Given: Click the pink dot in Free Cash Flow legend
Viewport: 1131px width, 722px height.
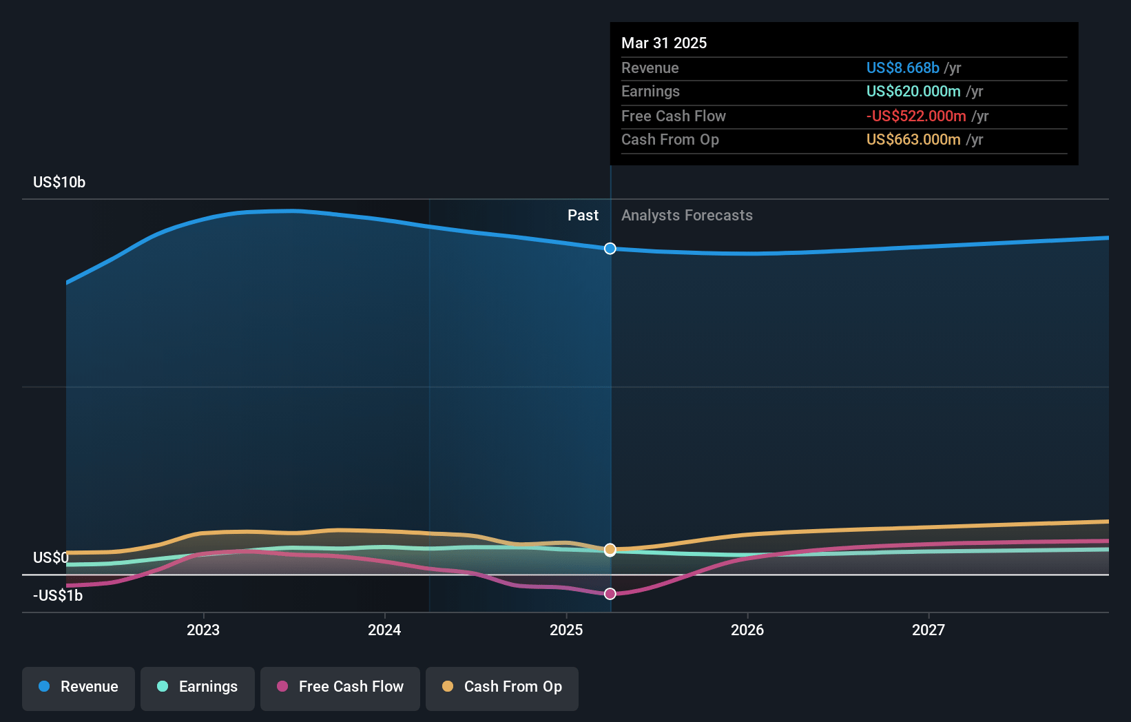Looking at the screenshot, I should pyautogui.click(x=282, y=686).
